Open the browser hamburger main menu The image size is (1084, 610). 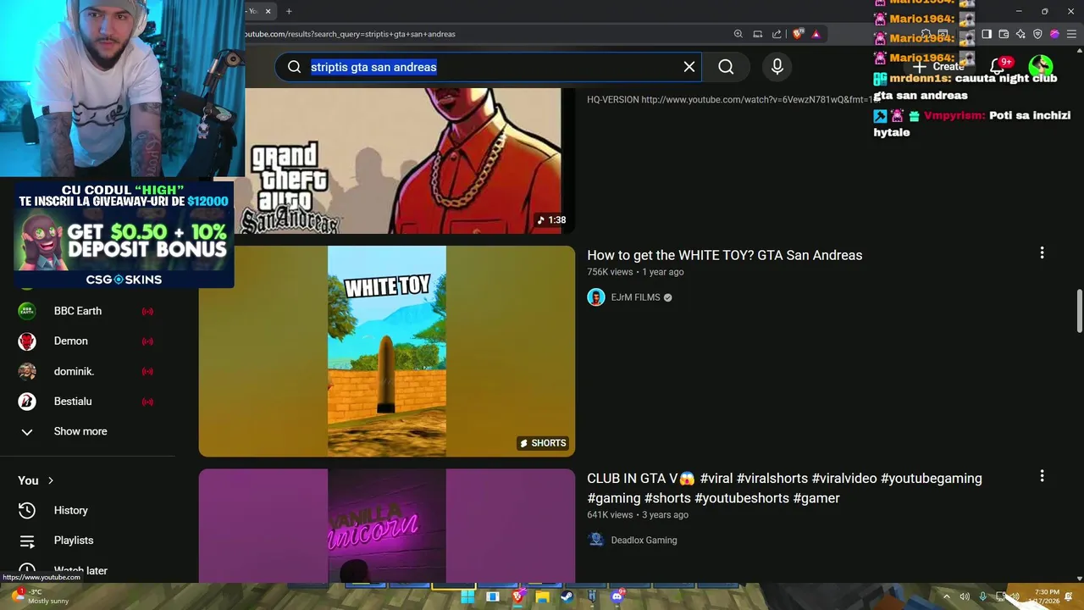pyautogui.click(x=1071, y=34)
